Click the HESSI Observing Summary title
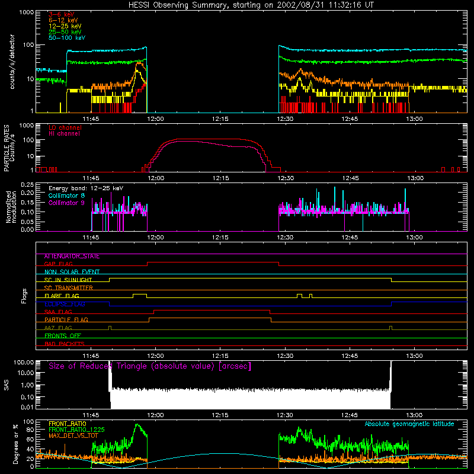This screenshot has width=474, height=474. click(x=251, y=5)
